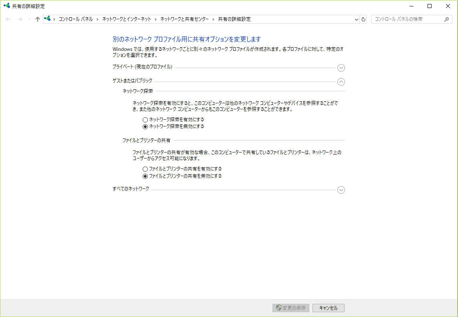The width and height of the screenshot is (458, 317).
Task: Click the back navigation arrow
Action: coord(8,19)
